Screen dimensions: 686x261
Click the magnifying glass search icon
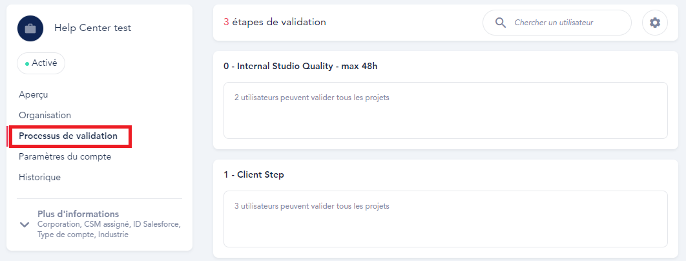(500, 23)
